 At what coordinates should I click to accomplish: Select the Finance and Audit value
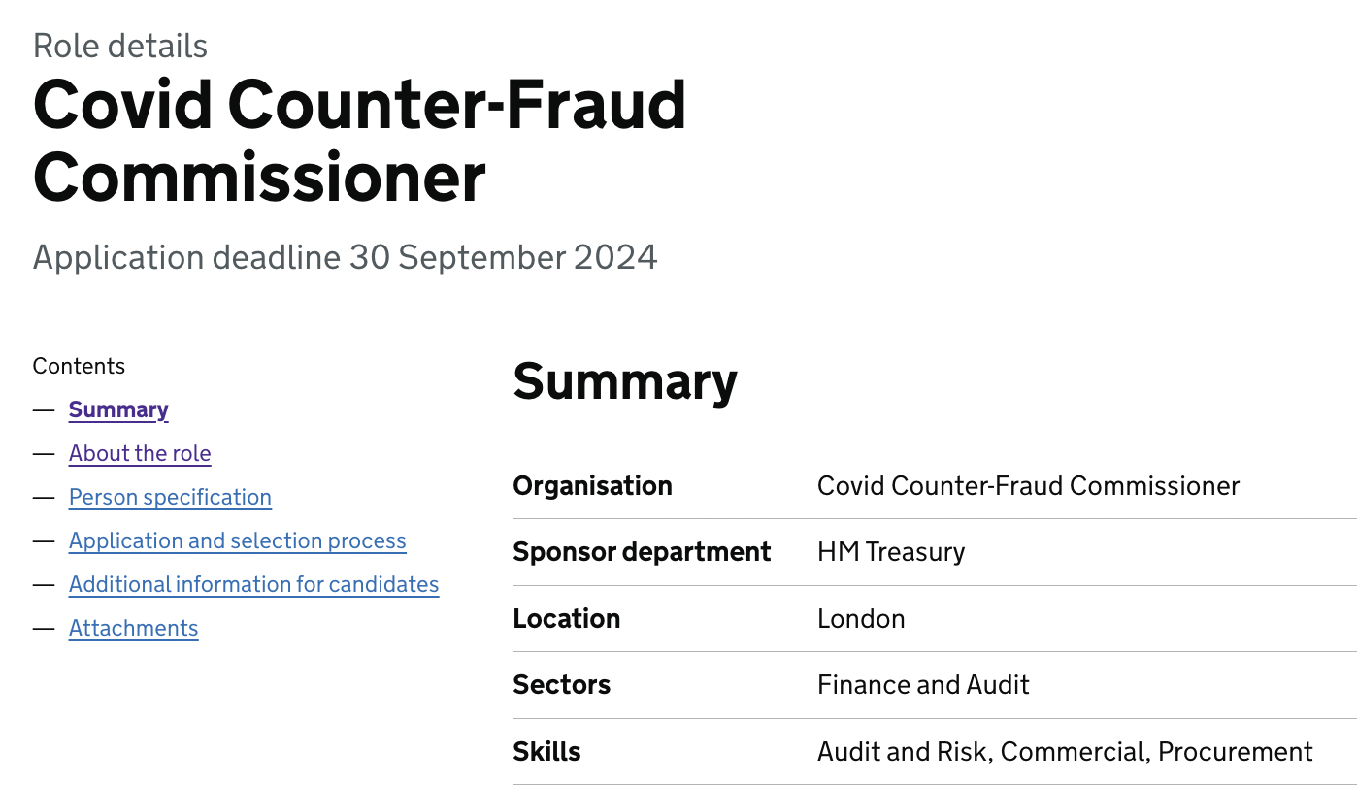[923, 685]
